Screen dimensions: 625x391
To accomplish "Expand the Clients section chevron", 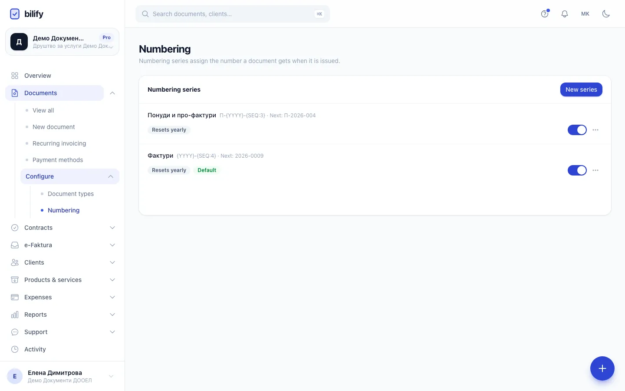I will (112, 262).
